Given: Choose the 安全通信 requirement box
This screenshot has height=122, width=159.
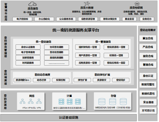Looking at the screenshot, I should (x=148, y=102).
